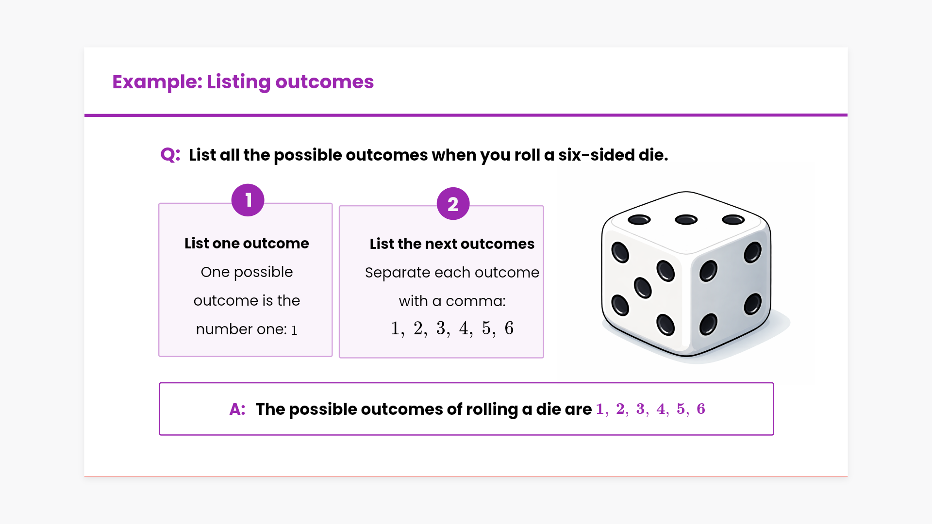Select the purple number 6 in the answer
Image resolution: width=932 pixels, height=524 pixels.
pyautogui.click(x=700, y=409)
